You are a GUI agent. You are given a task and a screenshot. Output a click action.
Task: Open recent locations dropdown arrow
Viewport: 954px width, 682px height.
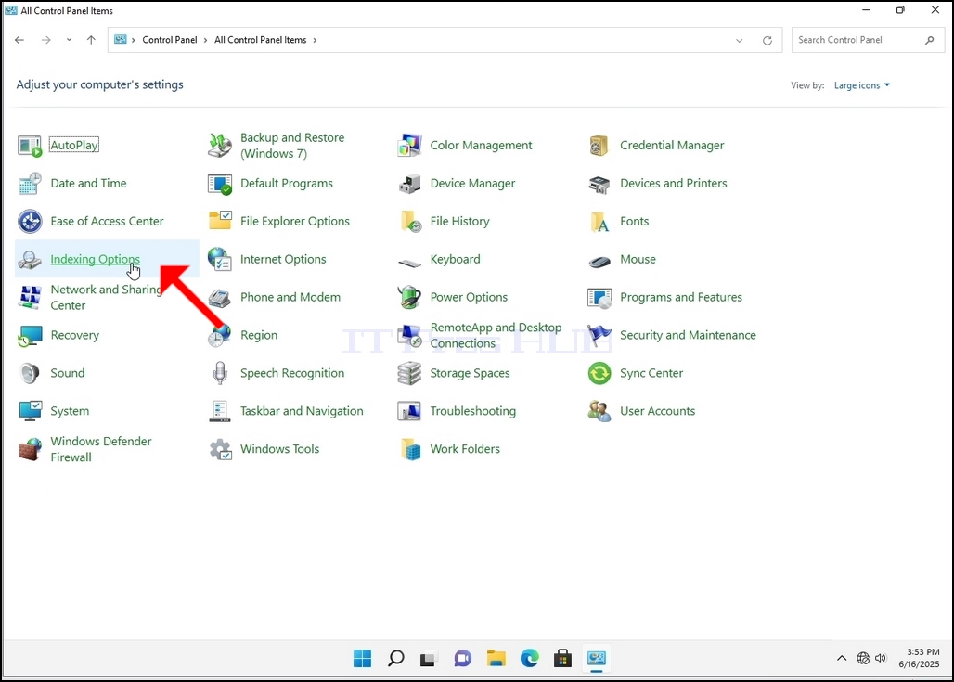69,40
